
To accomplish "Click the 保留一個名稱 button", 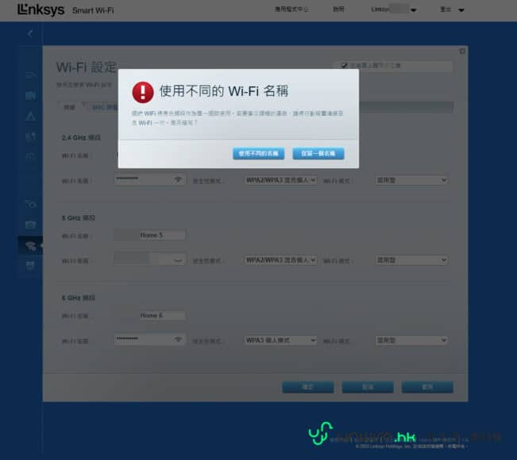I will click(318, 153).
